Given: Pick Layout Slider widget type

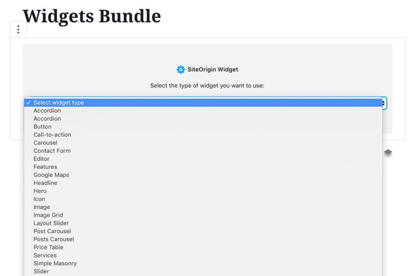Looking at the screenshot, I should click(x=51, y=223).
